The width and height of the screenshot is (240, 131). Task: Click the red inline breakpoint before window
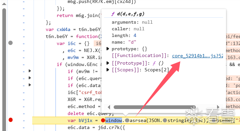pos(103,121)
